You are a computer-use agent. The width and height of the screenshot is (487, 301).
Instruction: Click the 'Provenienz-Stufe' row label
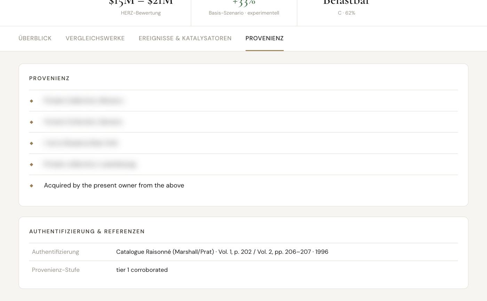pyautogui.click(x=56, y=270)
